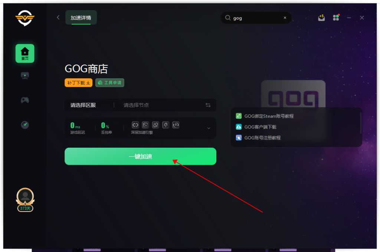This screenshot has width=380, height=252.
Task: Open the 请选择区服 region selector
Action: [83, 105]
